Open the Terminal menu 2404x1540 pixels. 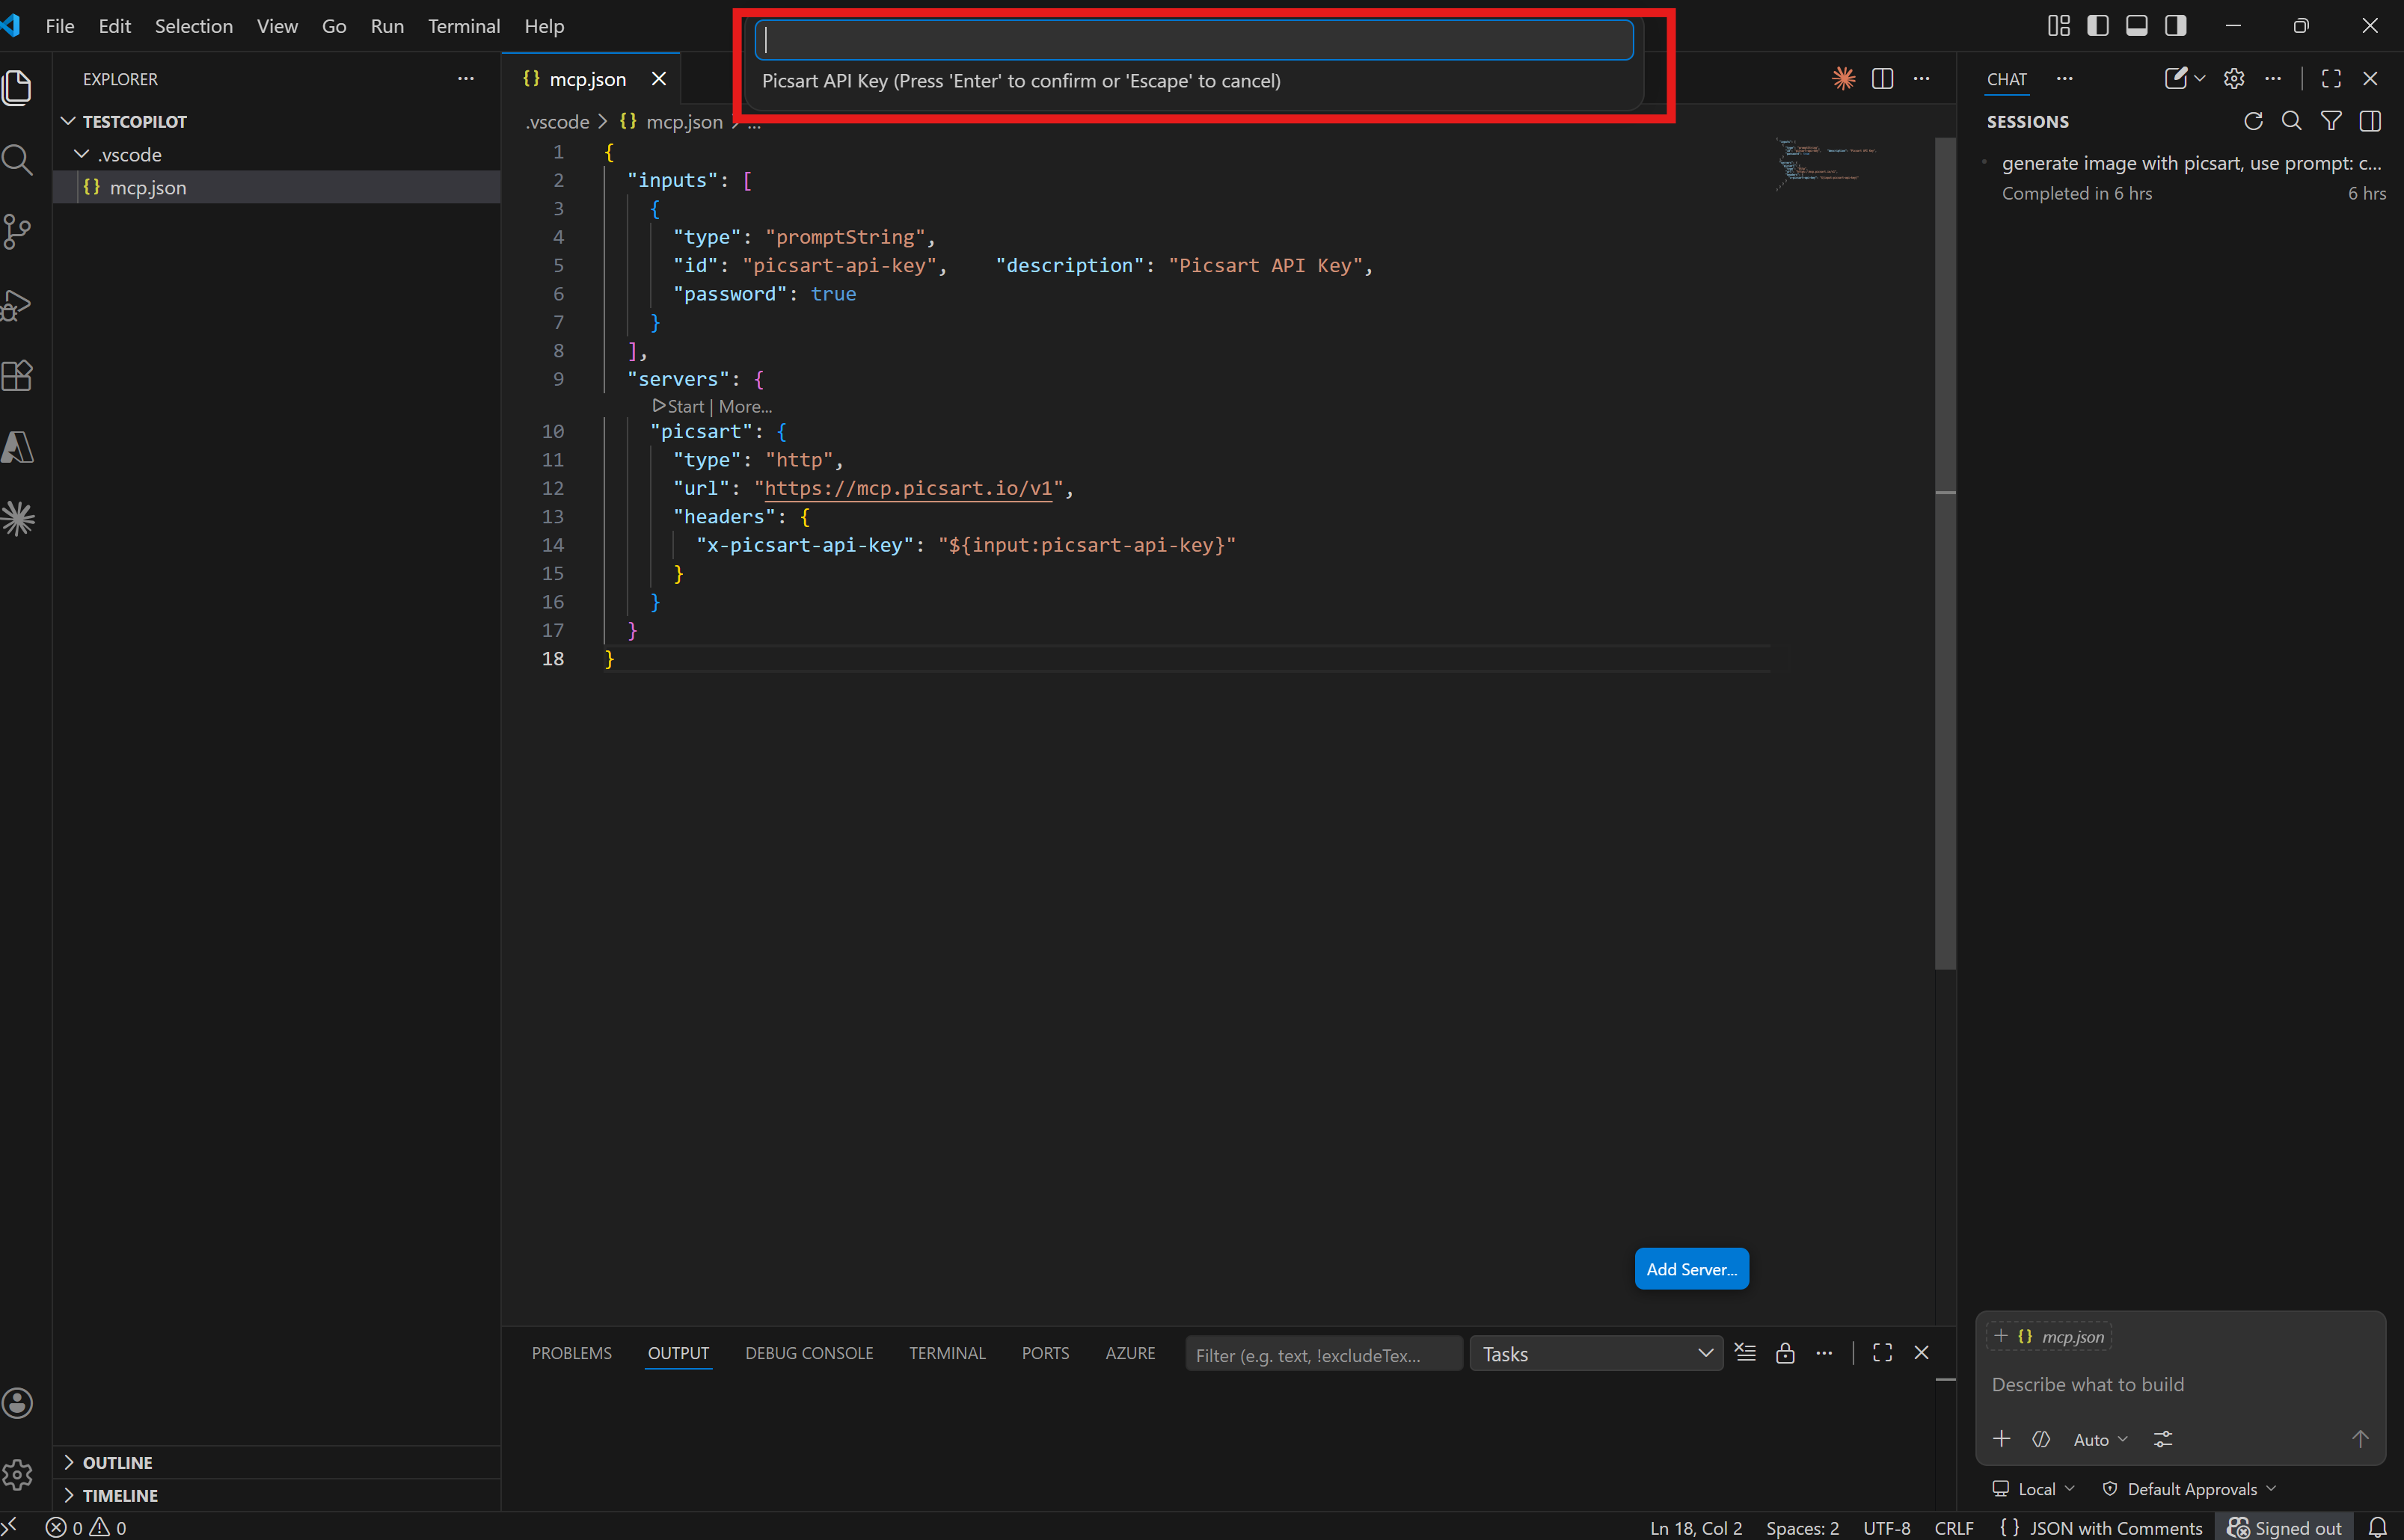tap(463, 26)
